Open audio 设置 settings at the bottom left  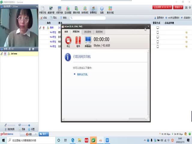[x=31, y=129]
